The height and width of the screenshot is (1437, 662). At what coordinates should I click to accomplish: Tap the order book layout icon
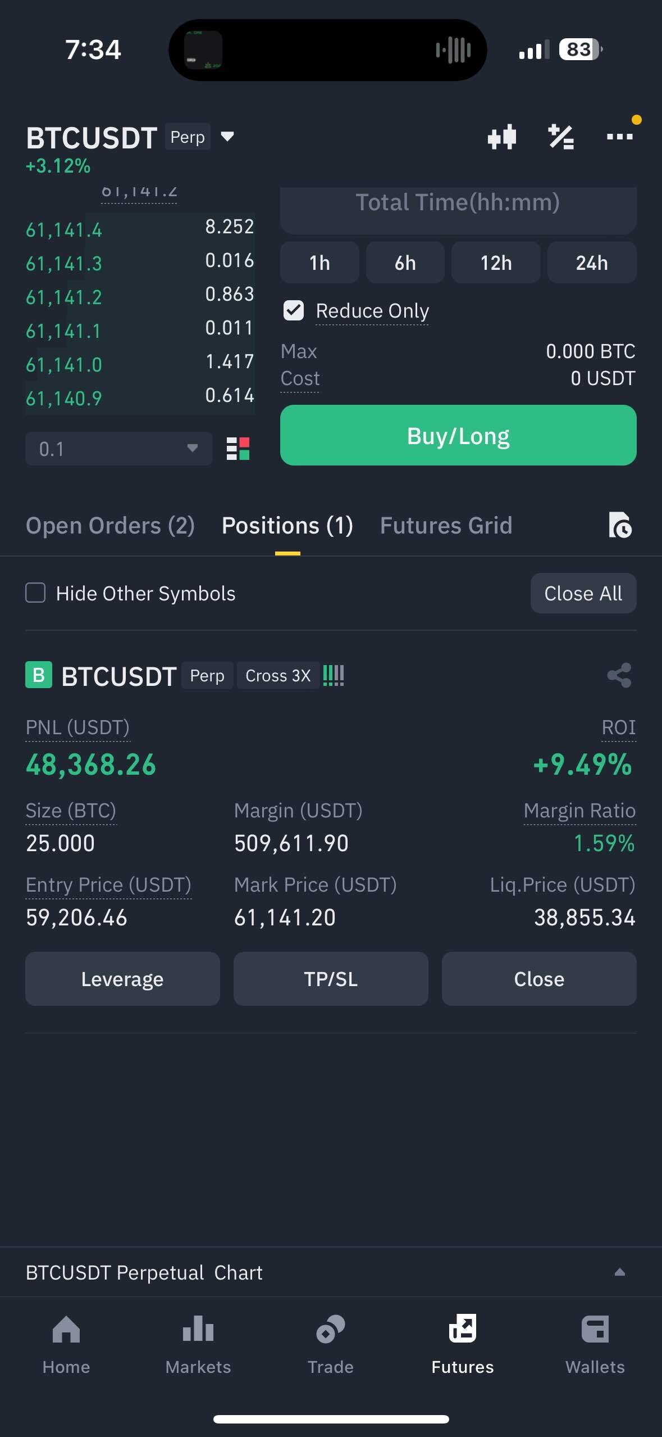pyautogui.click(x=238, y=449)
